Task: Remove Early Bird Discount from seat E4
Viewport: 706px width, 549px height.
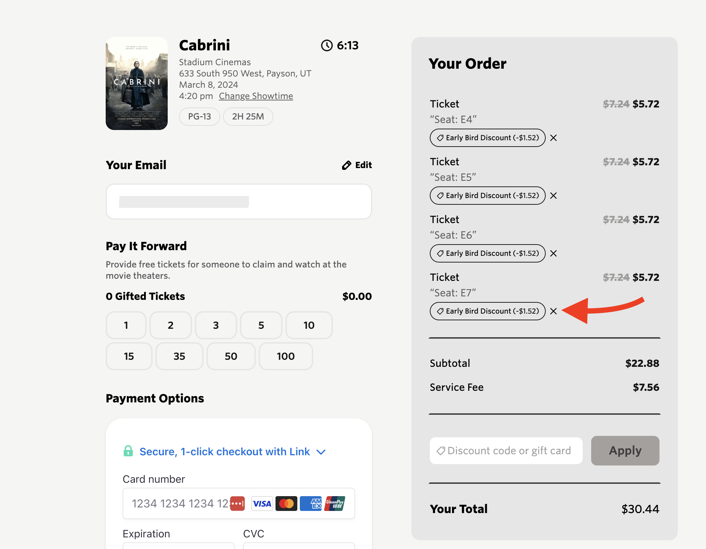Action: coord(553,138)
